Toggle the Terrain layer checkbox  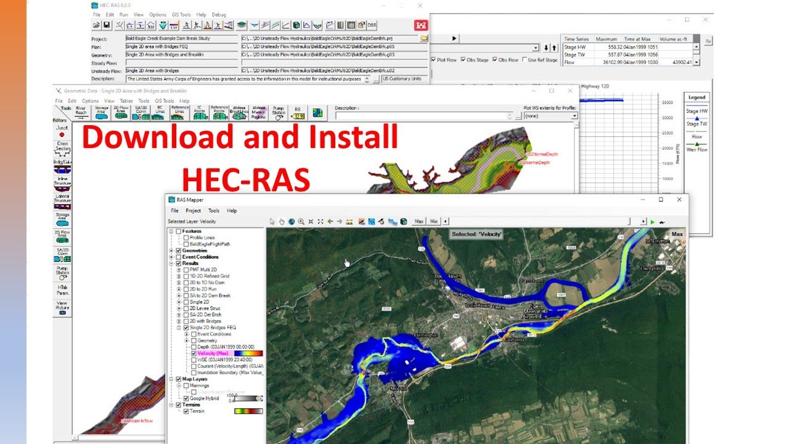click(186, 411)
